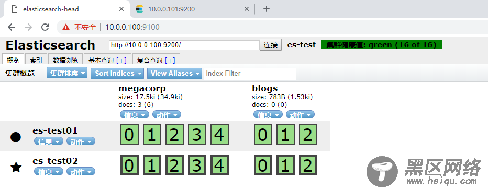Image resolution: width=488 pixels, height=190 pixels.
Task: Open the 索引 indices tab
Action: tap(36, 60)
